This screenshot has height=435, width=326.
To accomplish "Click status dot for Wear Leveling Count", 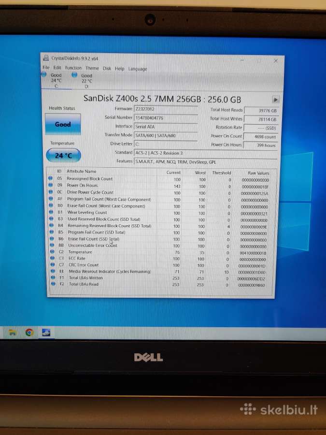I will (x=51, y=212).
